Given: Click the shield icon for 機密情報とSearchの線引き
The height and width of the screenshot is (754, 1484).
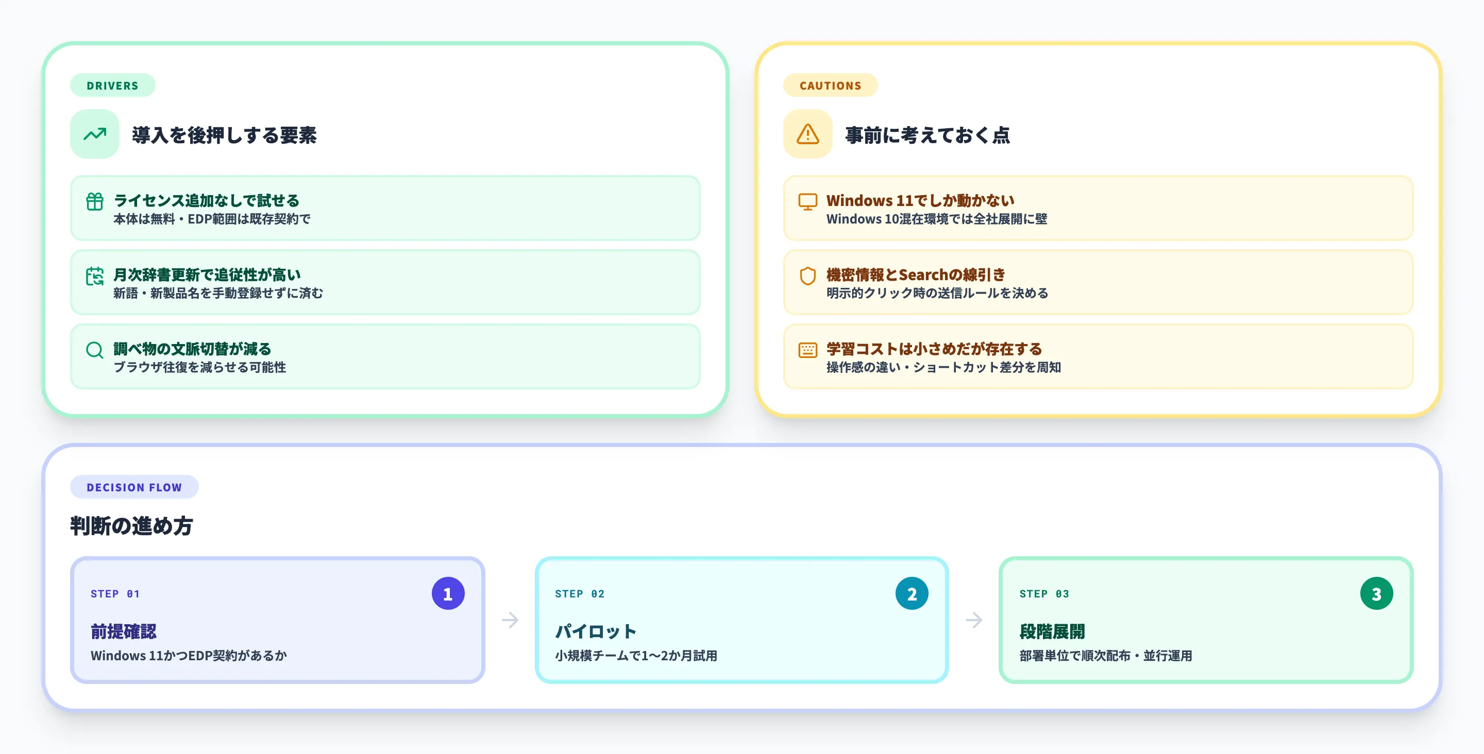Looking at the screenshot, I should 807,277.
